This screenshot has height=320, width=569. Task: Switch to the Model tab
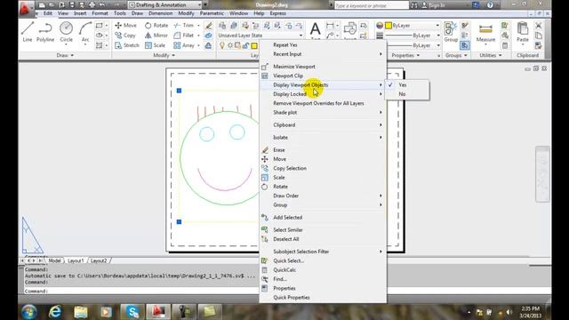point(54,260)
